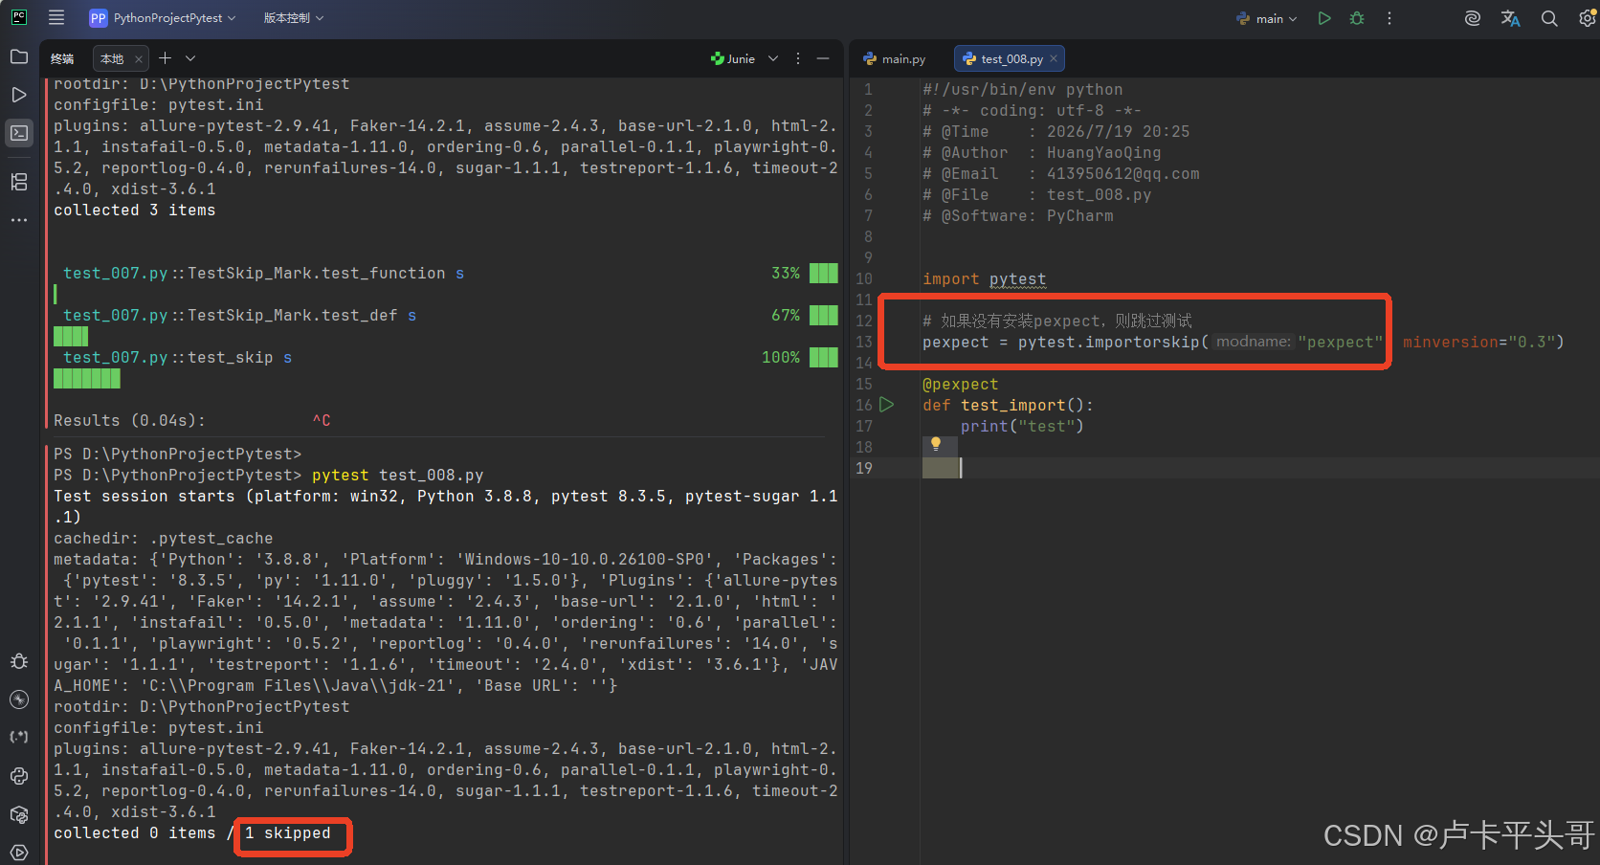Click the 'Results (0.04s):' terminal line
1600x865 pixels.
(129, 420)
